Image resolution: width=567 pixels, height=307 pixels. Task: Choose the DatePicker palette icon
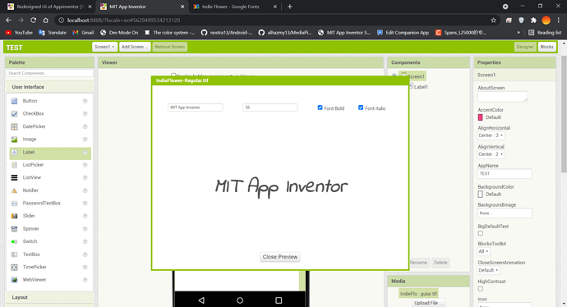pyautogui.click(x=14, y=126)
